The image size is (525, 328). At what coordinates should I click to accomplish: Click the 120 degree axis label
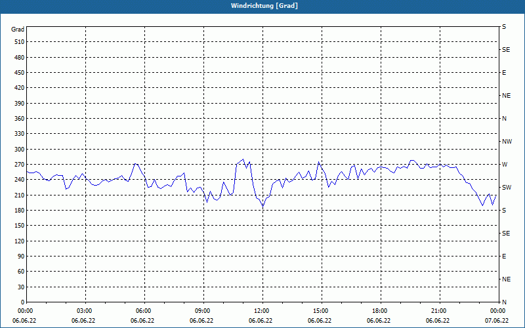(x=20, y=241)
